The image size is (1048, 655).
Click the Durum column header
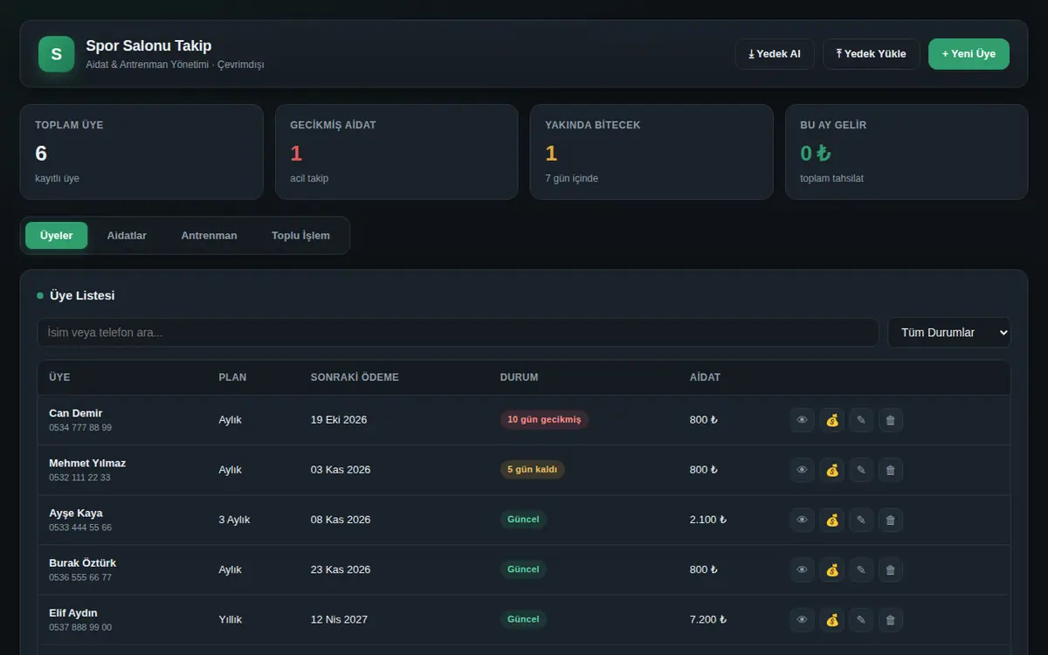[x=519, y=377]
